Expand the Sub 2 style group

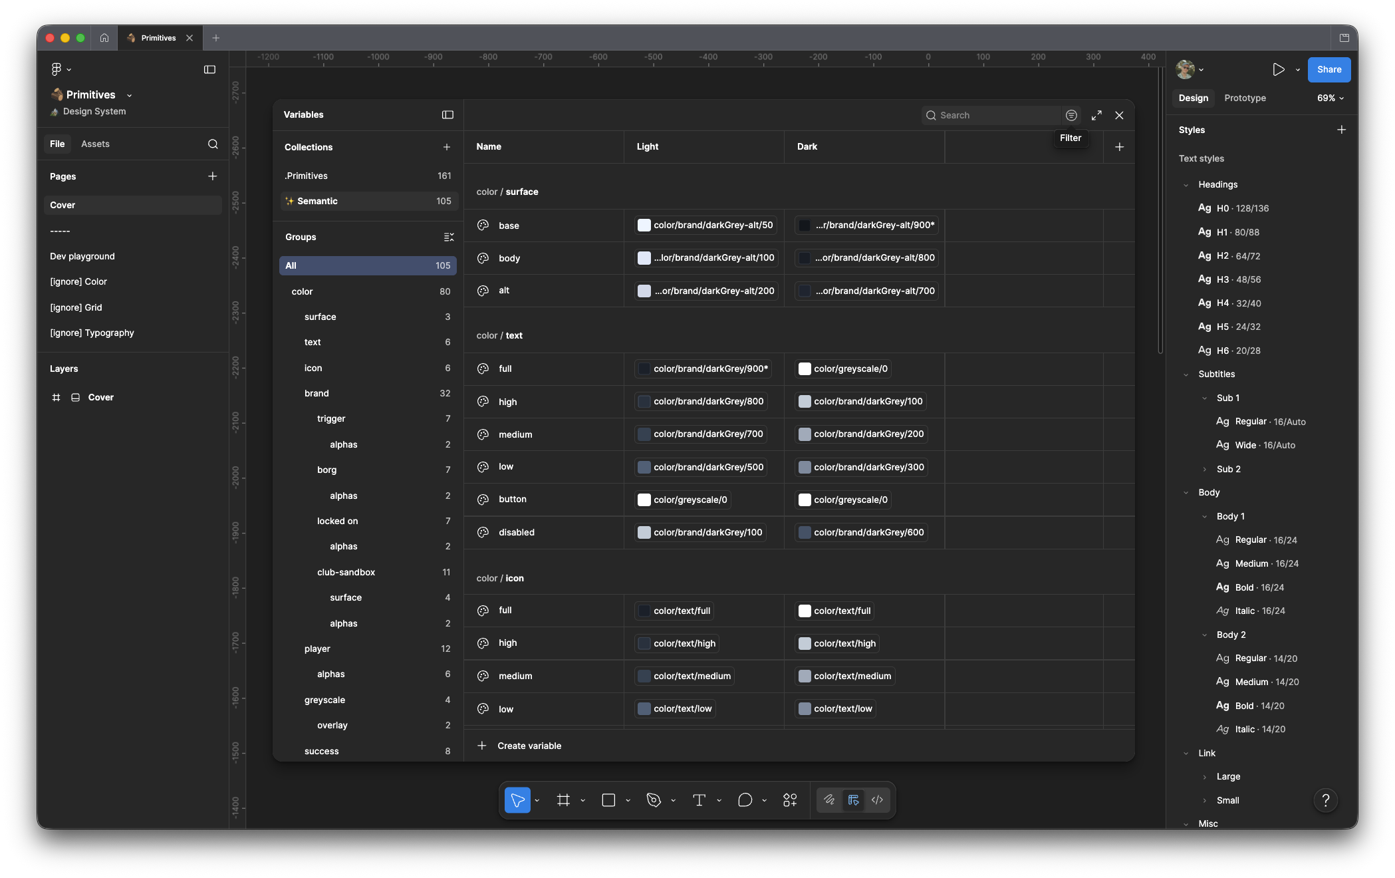tap(1205, 469)
